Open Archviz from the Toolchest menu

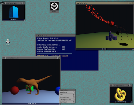67,92
